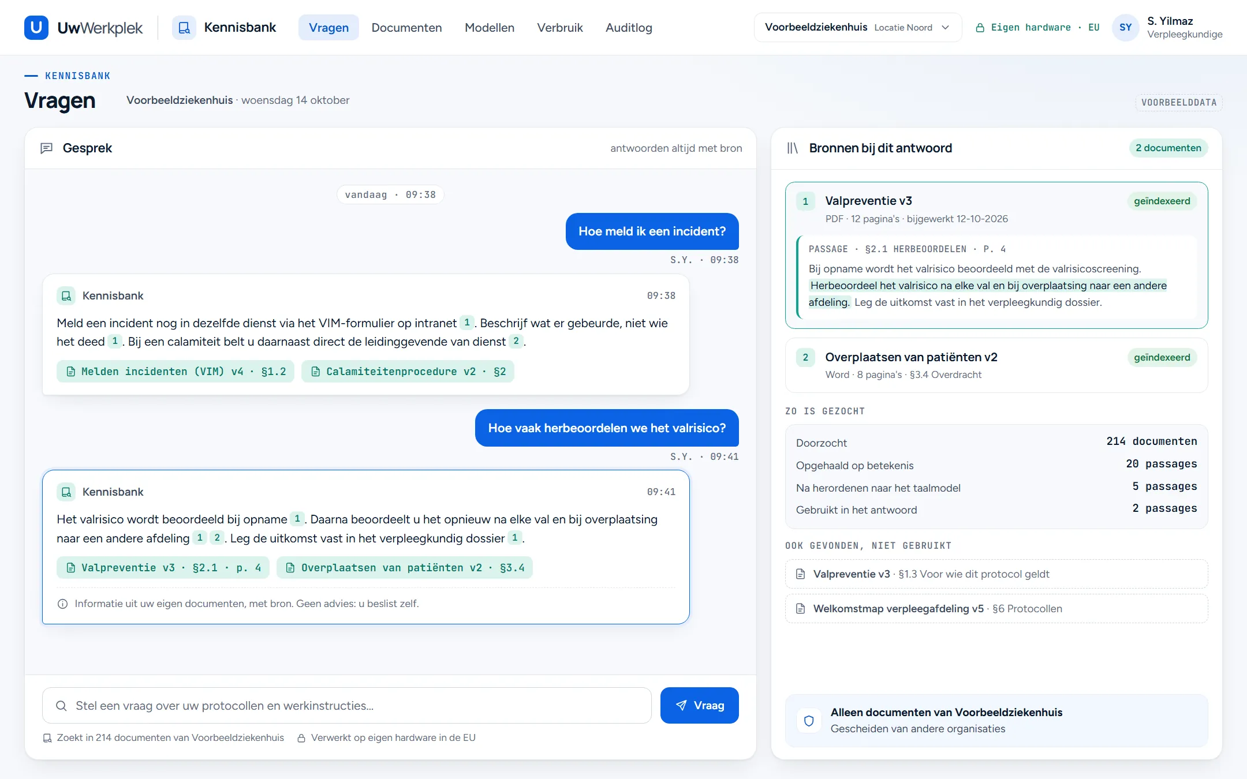
Task: Open the Auditlog tab
Action: click(x=629, y=28)
